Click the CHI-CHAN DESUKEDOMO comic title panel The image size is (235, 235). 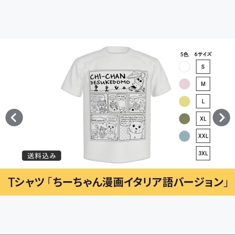pos(118,82)
